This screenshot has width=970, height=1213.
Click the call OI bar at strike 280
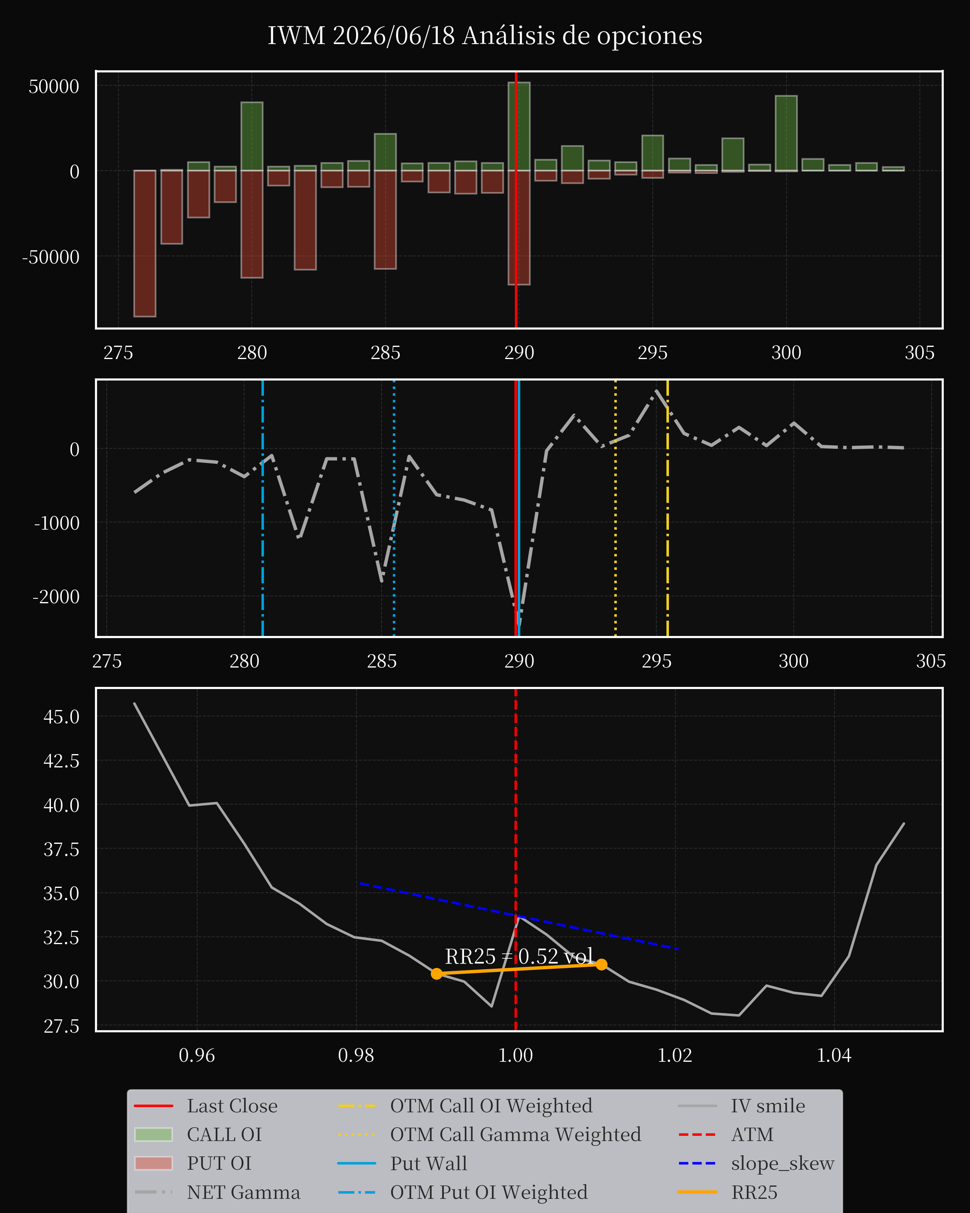[x=252, y=136]
